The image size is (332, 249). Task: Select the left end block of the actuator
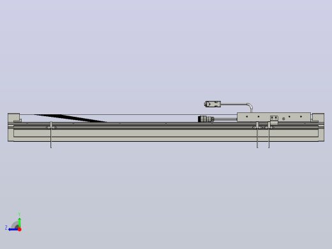(x=14, y=117)
